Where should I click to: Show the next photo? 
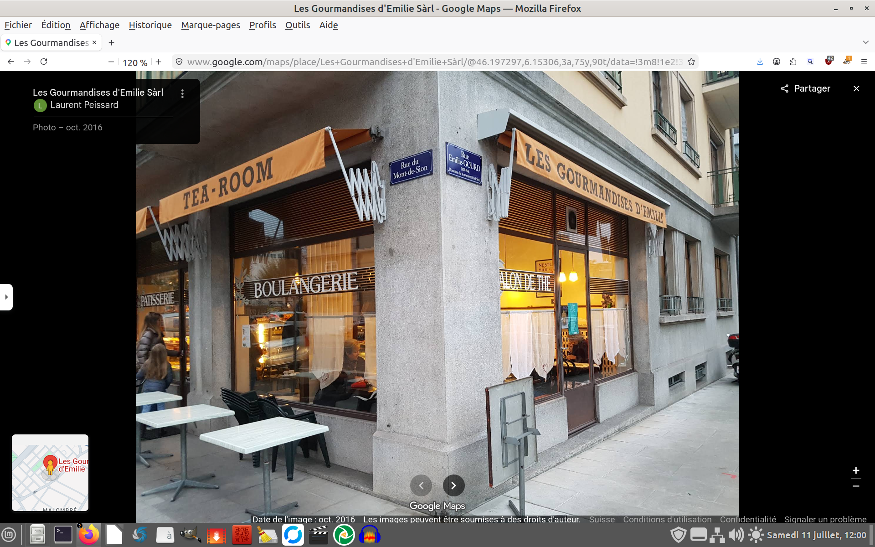coord(454,485)
